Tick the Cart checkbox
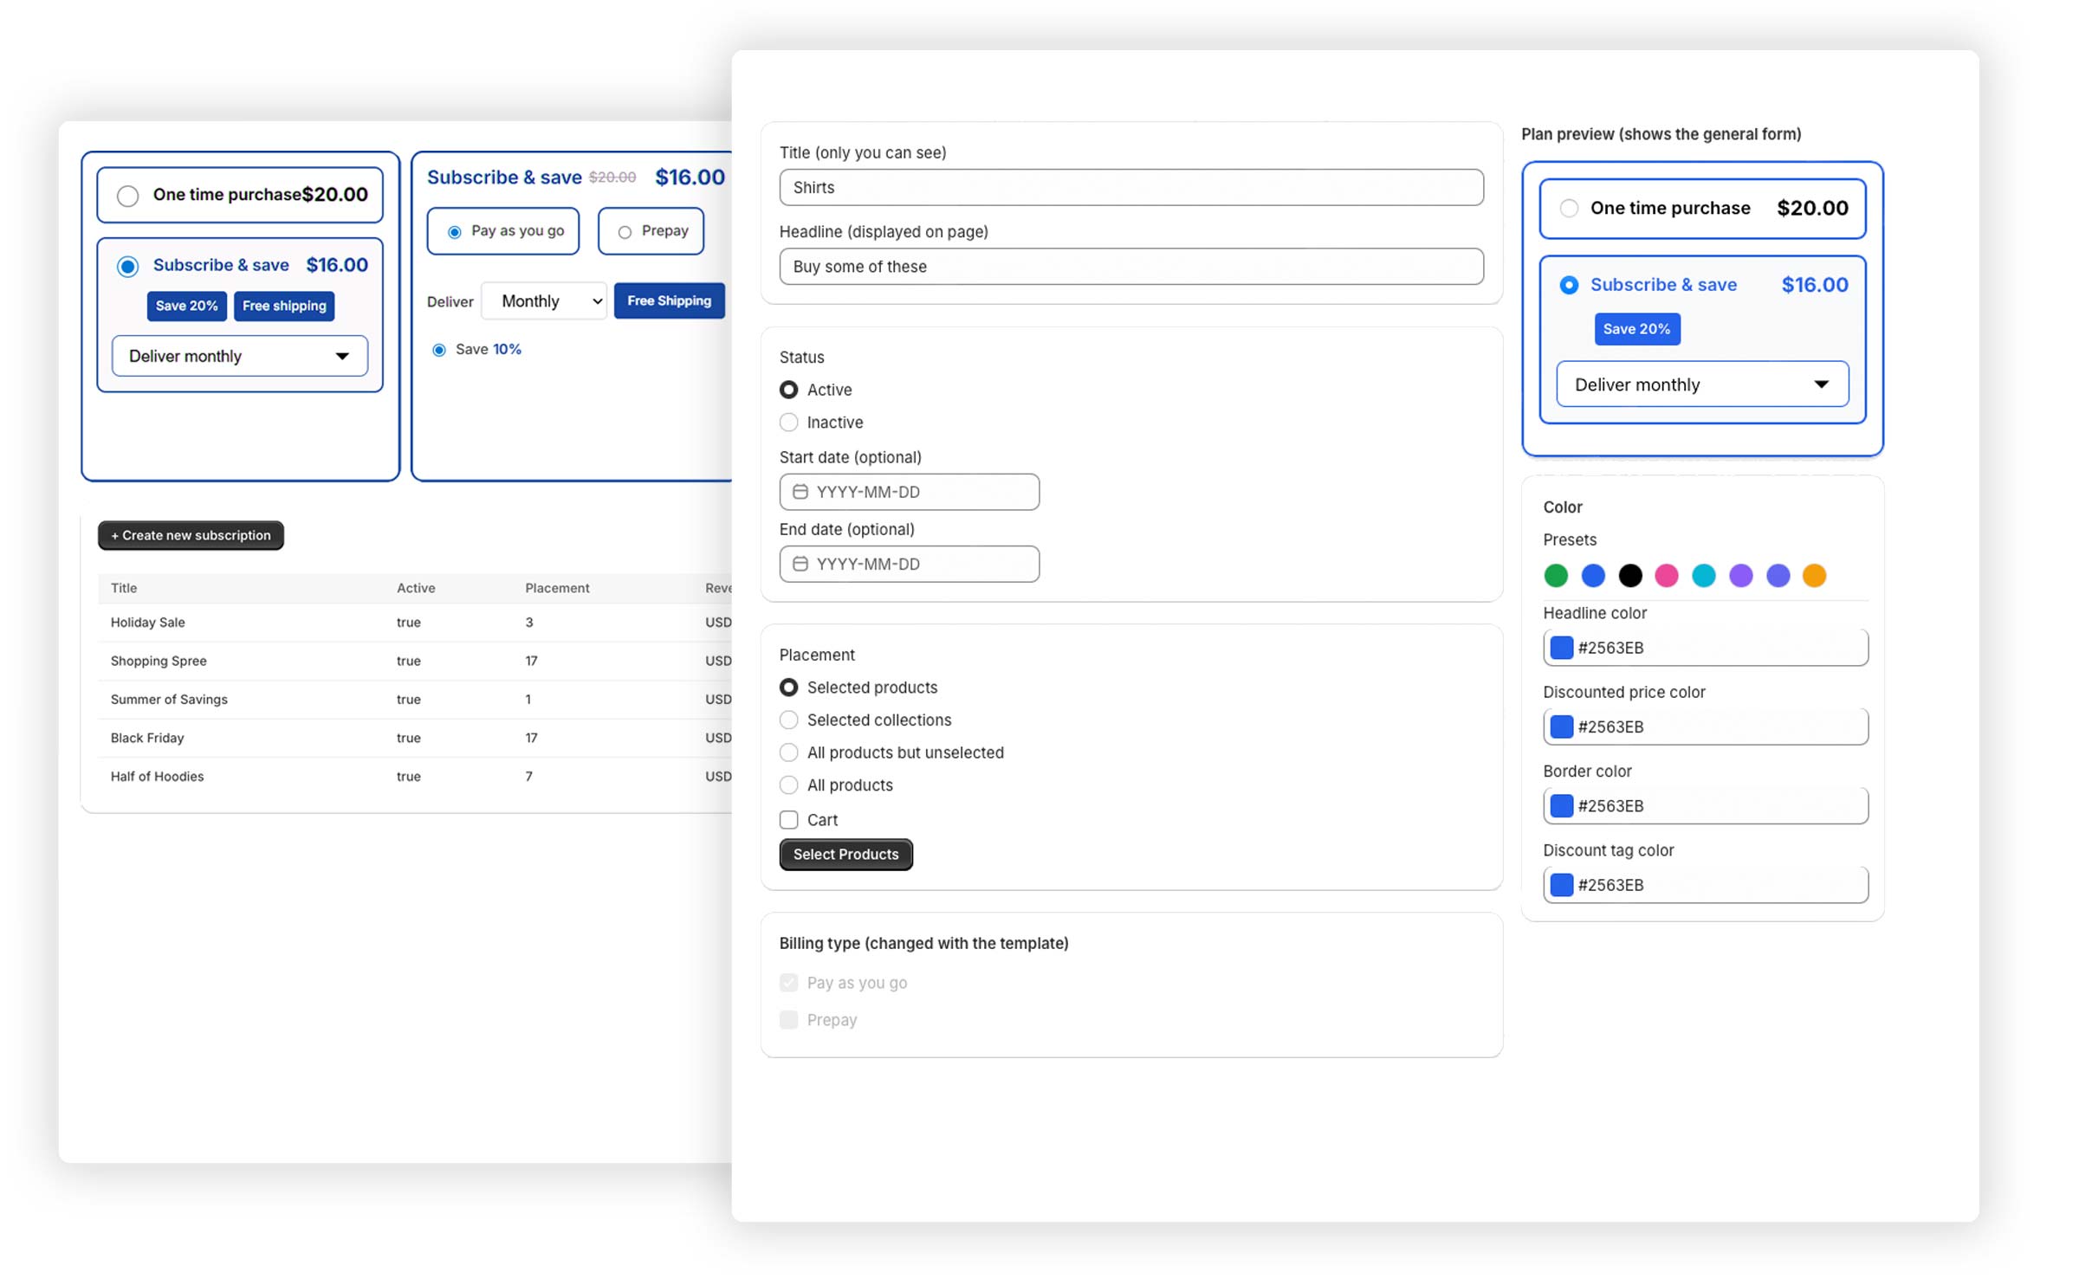This screenshot has height=1285, width=2079. (788, 820)
